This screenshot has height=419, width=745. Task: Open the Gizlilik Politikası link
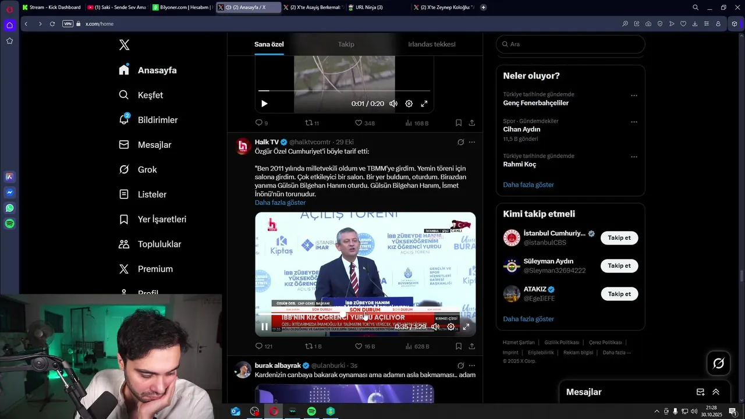click(x=562, y=343)
